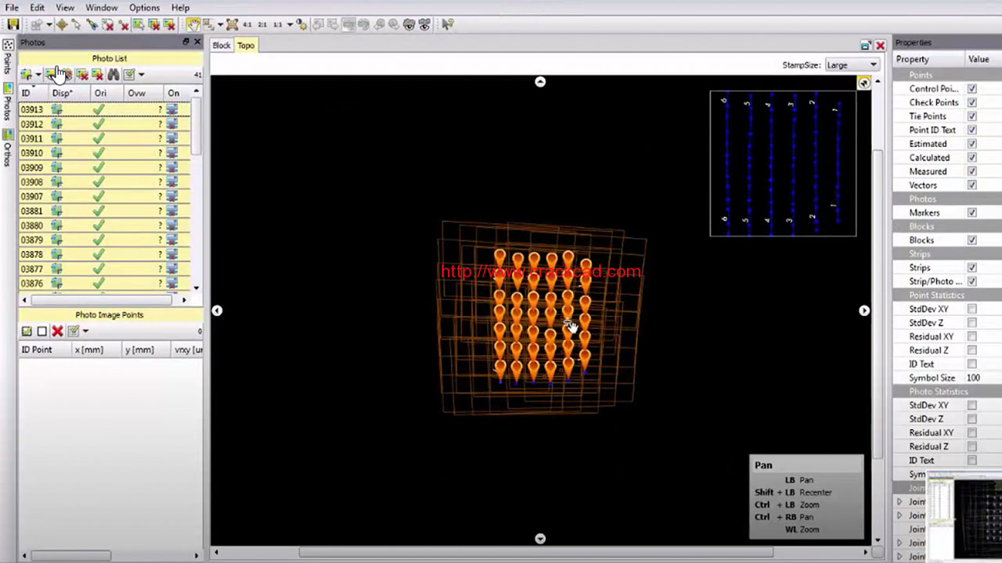Click the pan-right arrow button on the viewport edge

[863, 310]
